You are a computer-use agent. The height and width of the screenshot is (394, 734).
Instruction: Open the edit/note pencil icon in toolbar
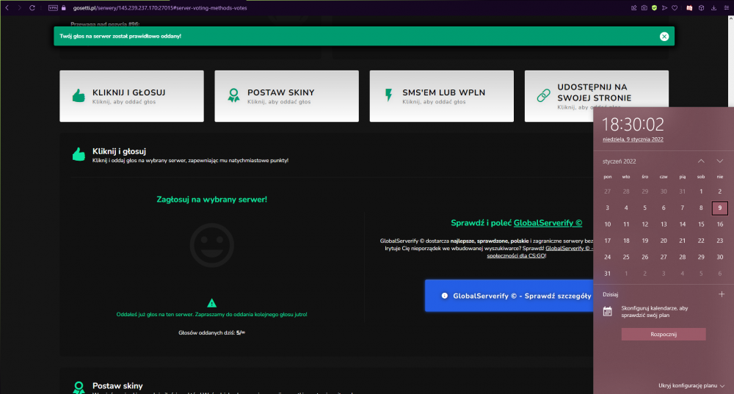point(634,8)
